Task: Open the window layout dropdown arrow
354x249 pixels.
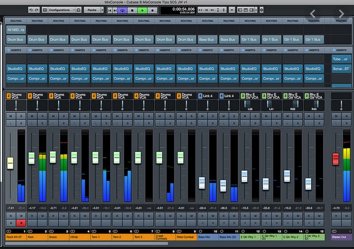Action: point(256,10)
